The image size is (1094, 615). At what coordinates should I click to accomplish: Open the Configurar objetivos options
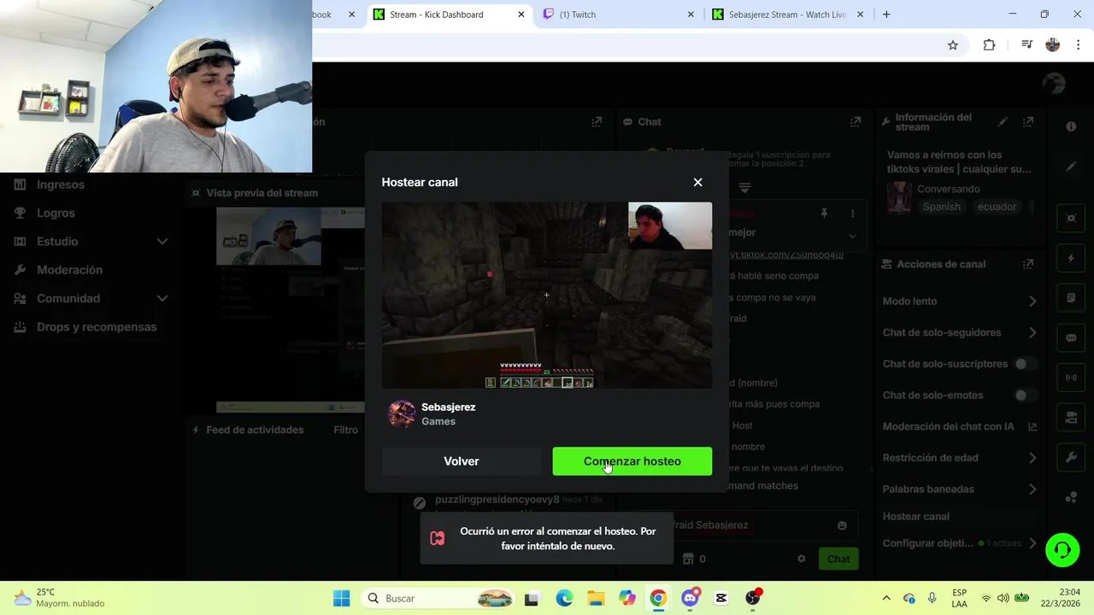click(x=960, y=543)
